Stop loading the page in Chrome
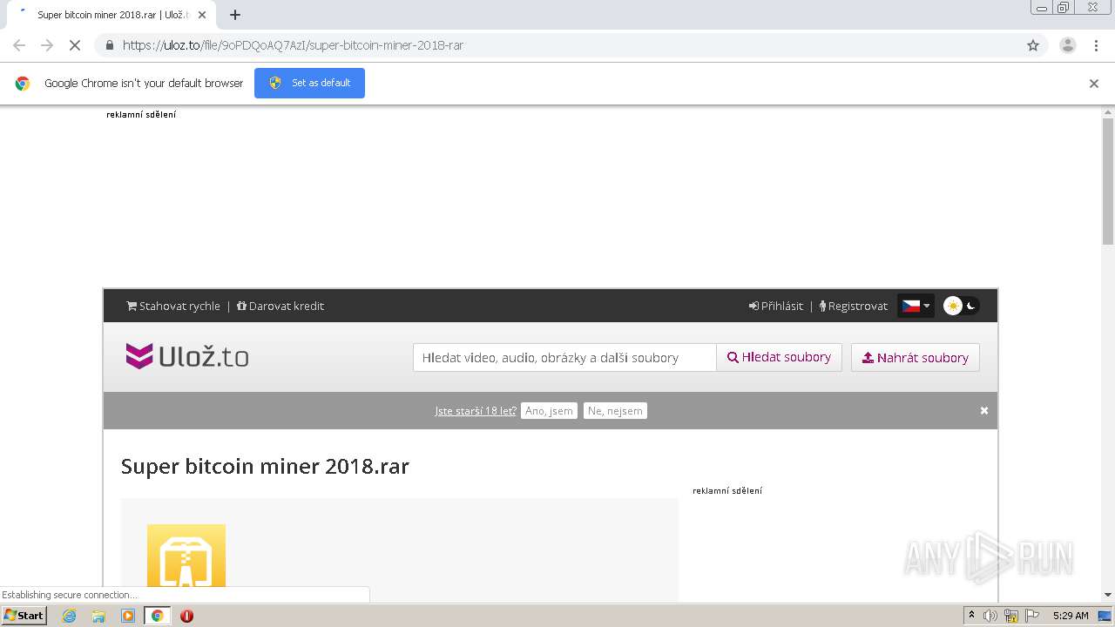This screenshot has width=1115, height=627. (75, 45)
